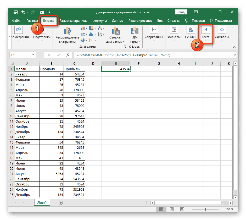The height and width of the screenshot is (220, 246).
Task: Open the Формулы ribbon tab
Action: [99, 21]
